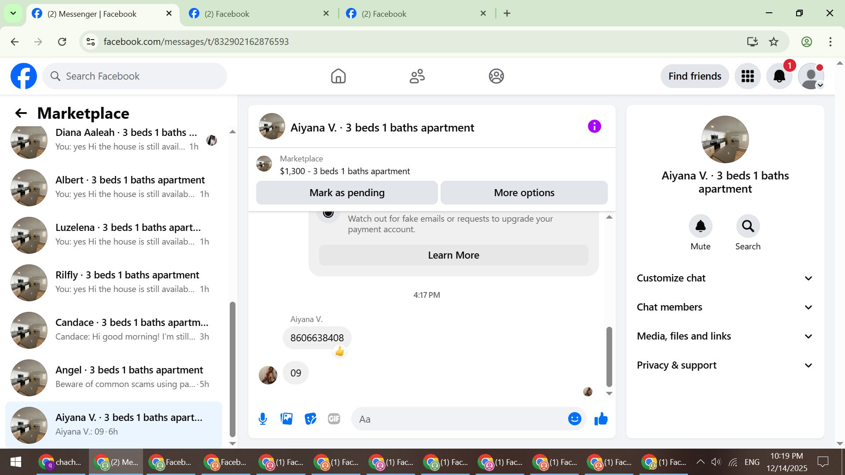Open the Facebook menu grid icon
The height and width of the screenshot is (475, 845).
(747, 76)
